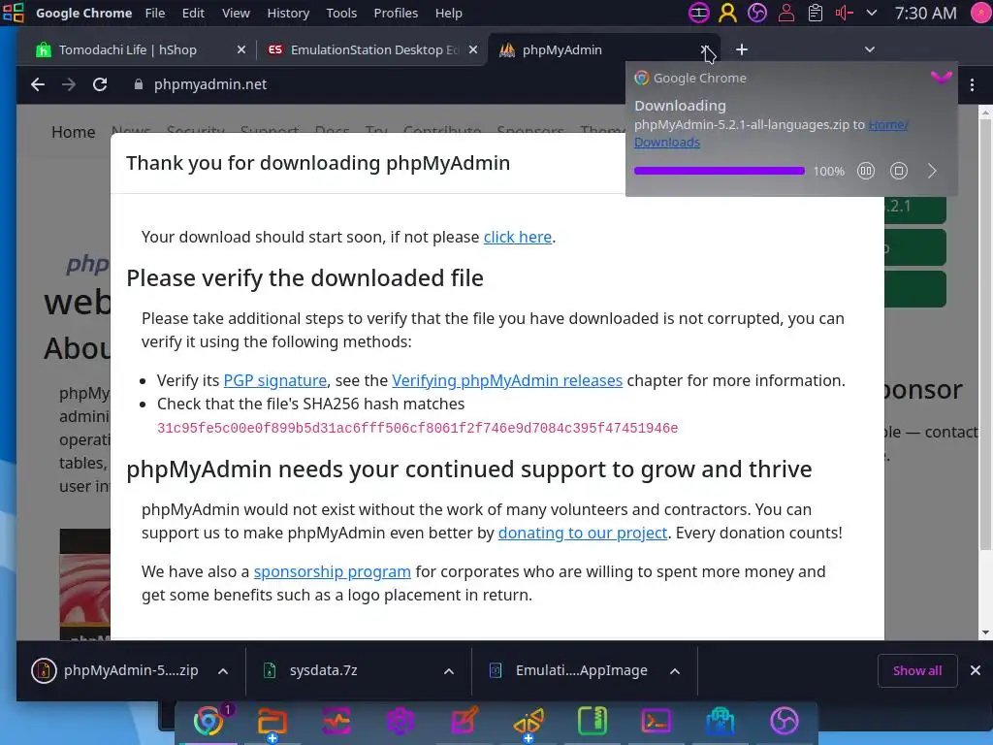Click the browser forward arrow

click(69, 84)
